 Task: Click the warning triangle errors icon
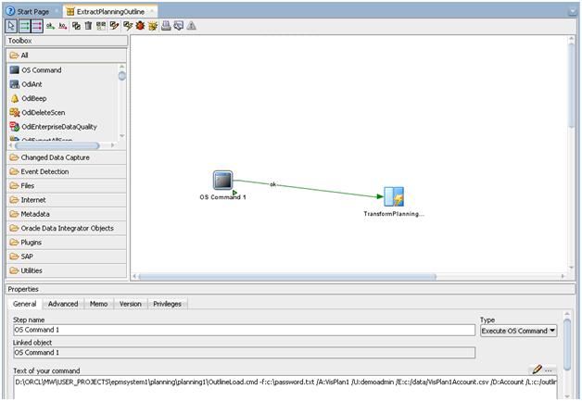point(191,26)
